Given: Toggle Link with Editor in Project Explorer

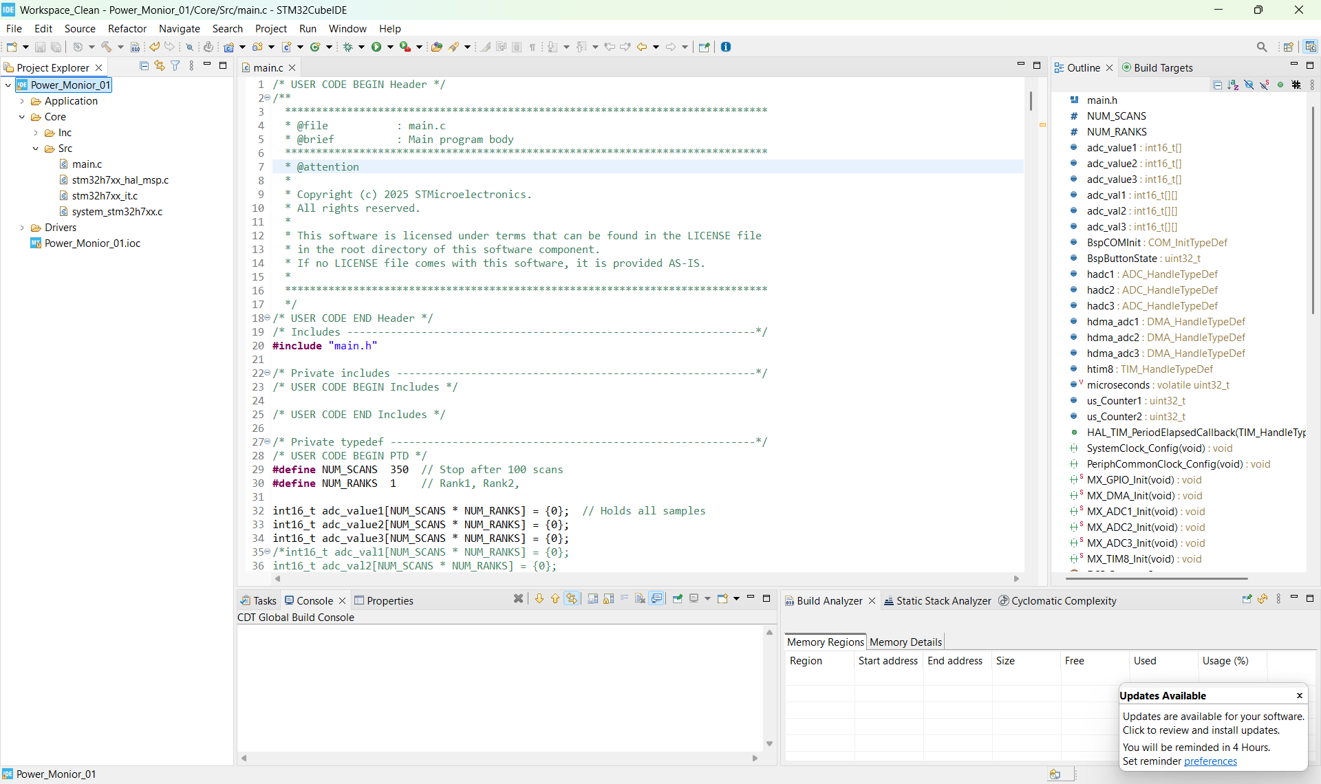Looking at the screenshot, I should (x=159, y=65).
